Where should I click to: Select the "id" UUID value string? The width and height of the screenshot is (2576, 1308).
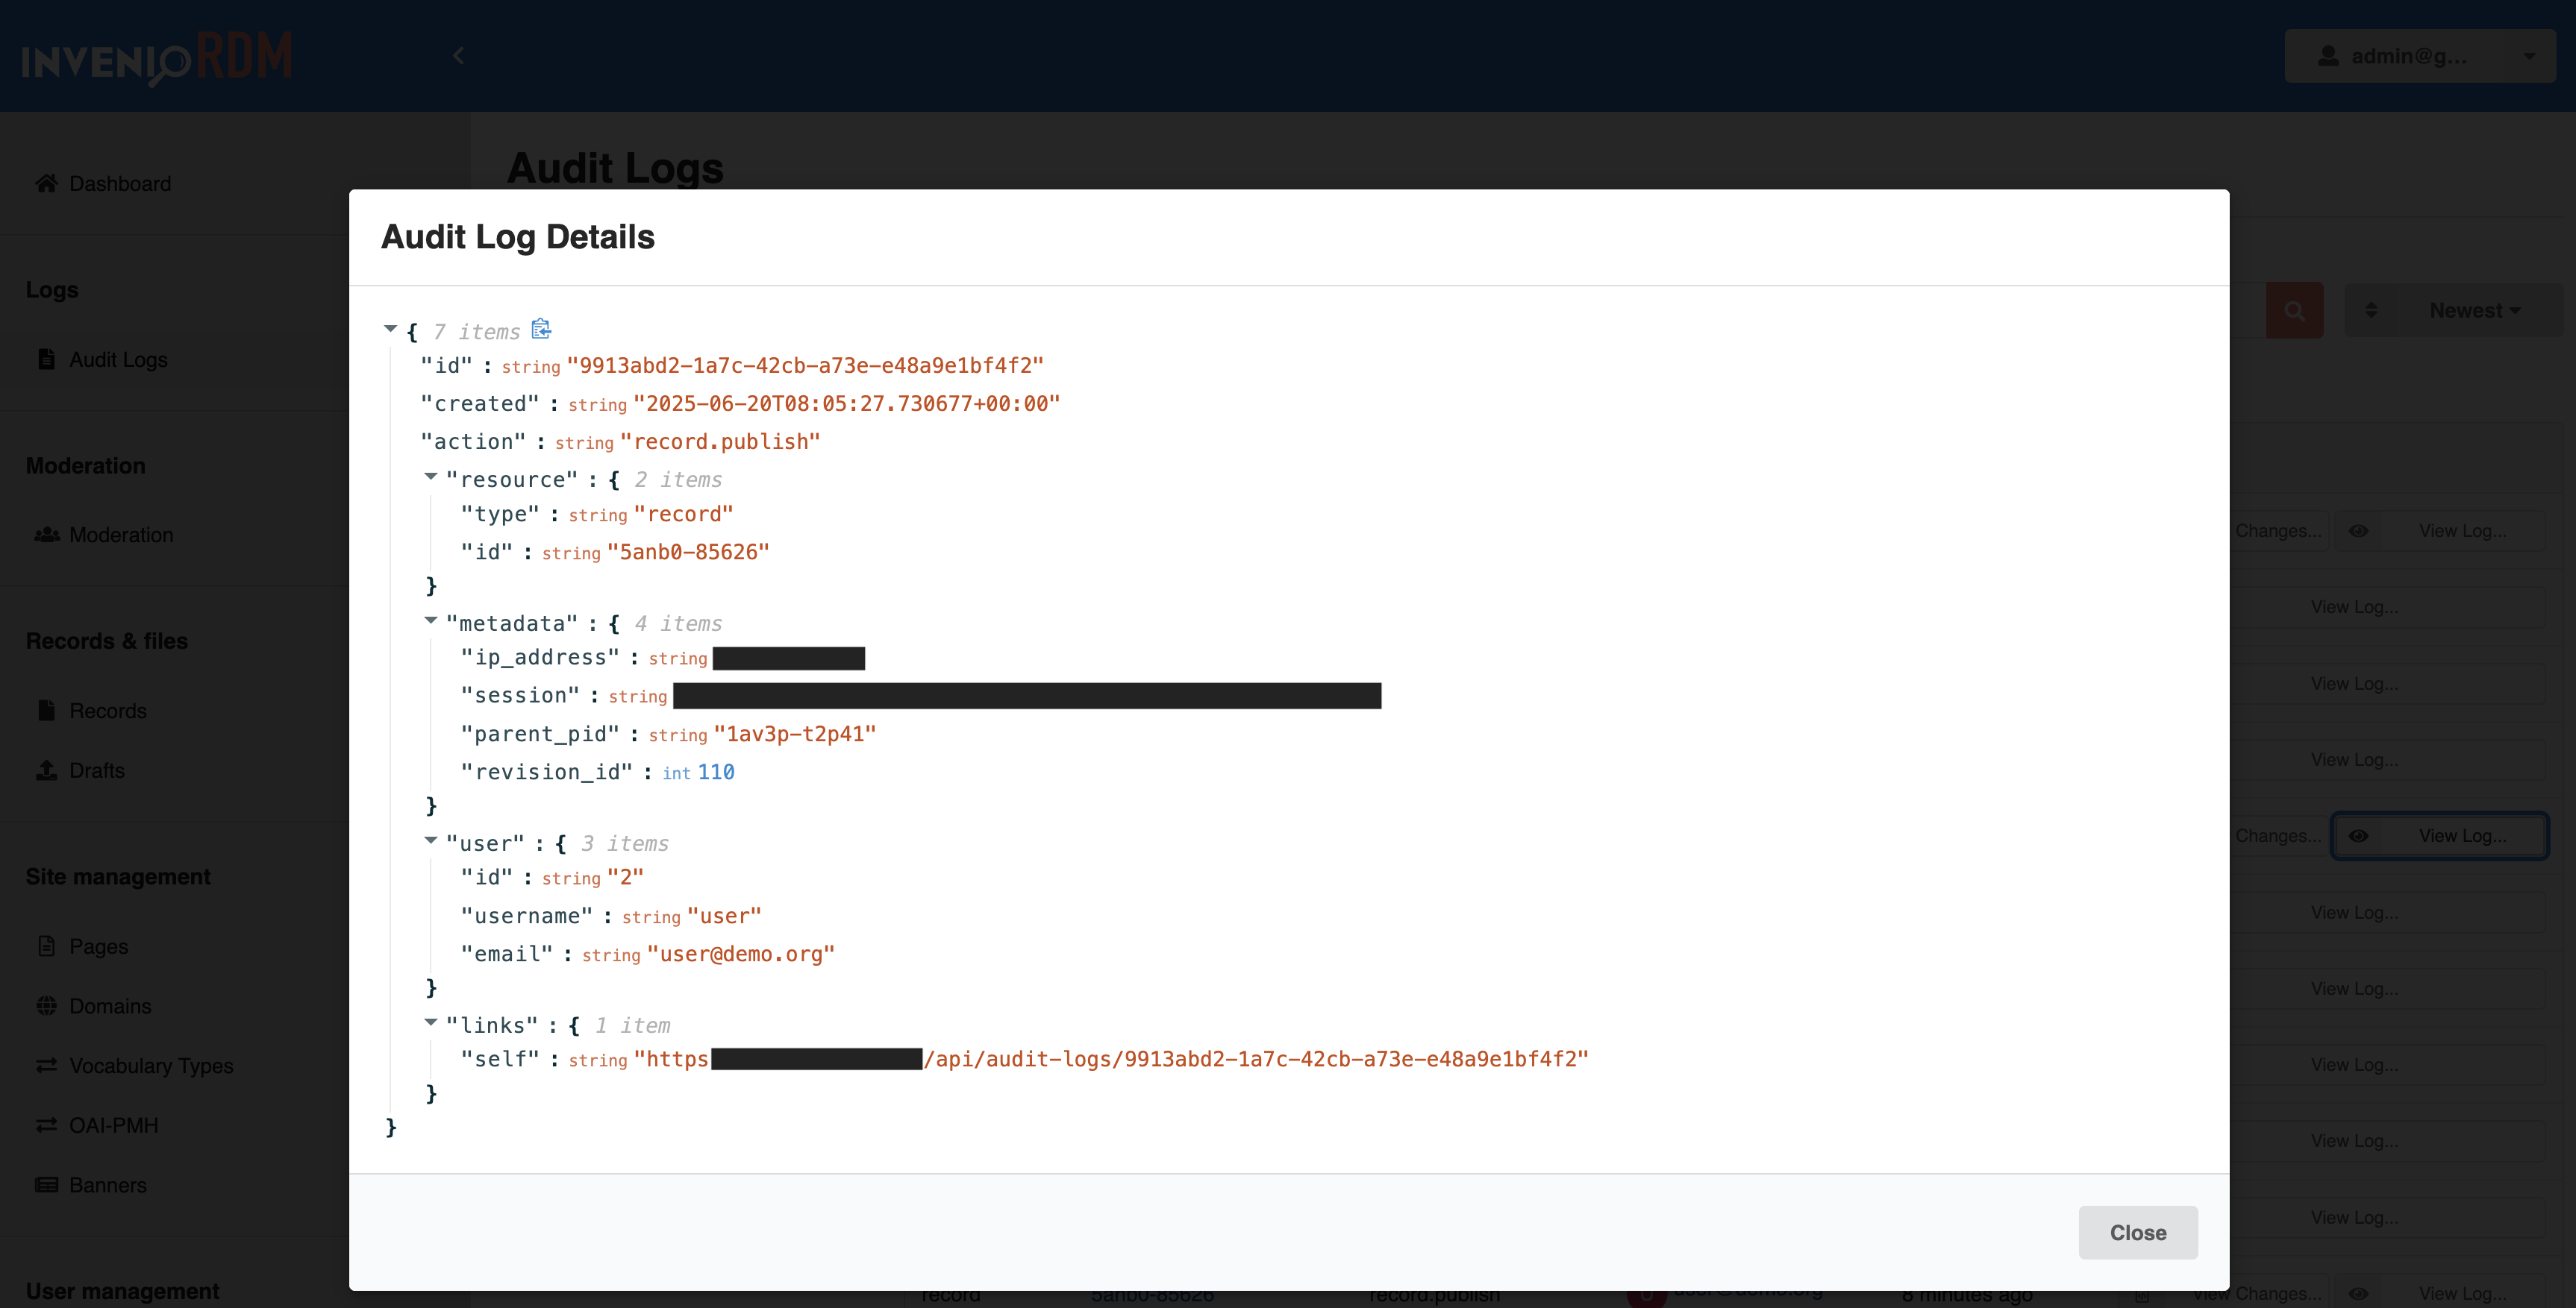(805, 365)
